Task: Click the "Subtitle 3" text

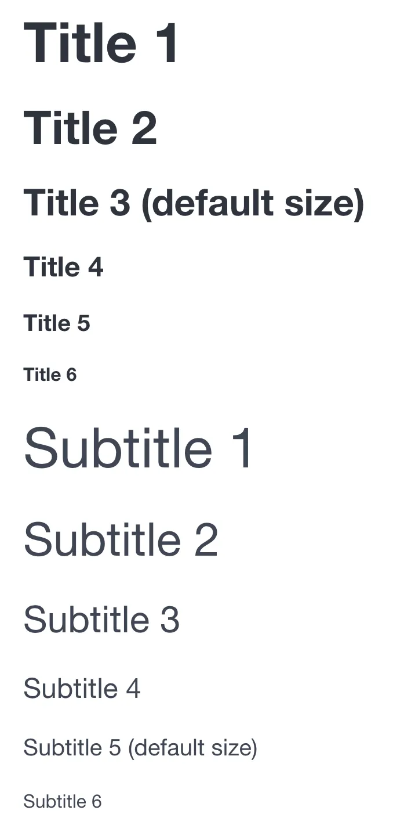Action: [101, 620]
